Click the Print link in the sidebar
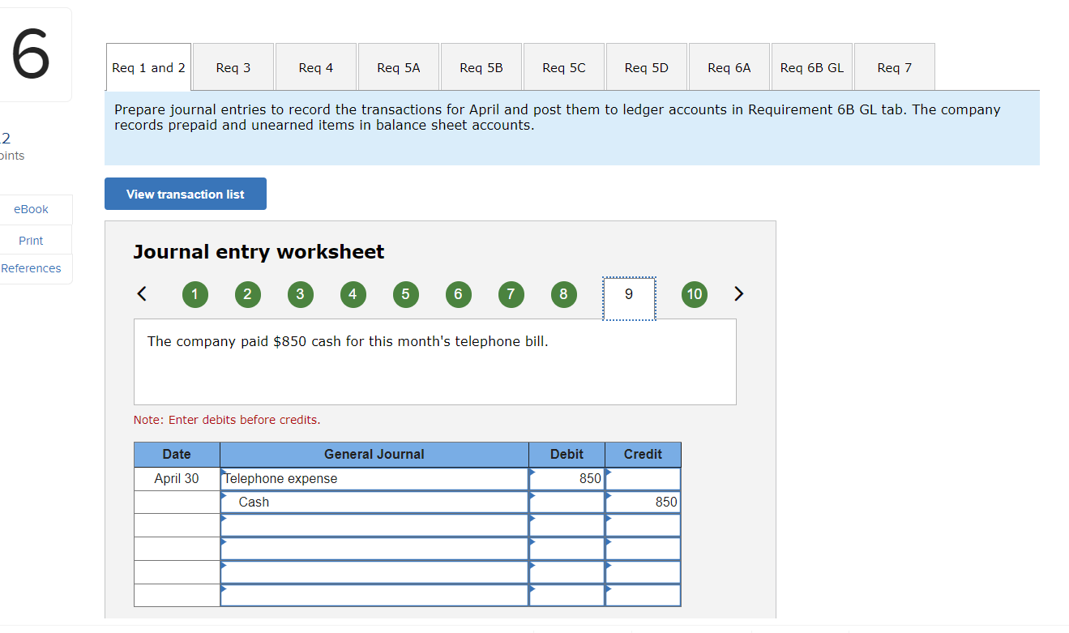 pyautogui.click(x=30, y=240)
